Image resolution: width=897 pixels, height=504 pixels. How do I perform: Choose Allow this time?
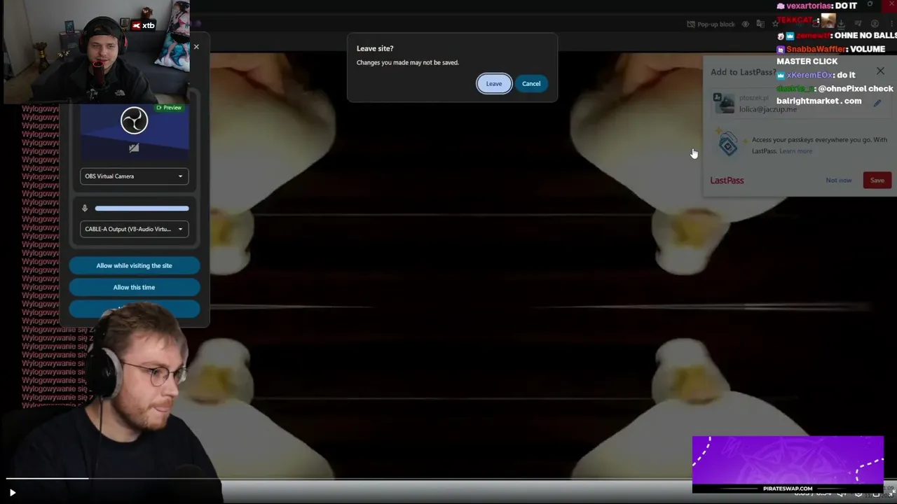pos(134,287)
